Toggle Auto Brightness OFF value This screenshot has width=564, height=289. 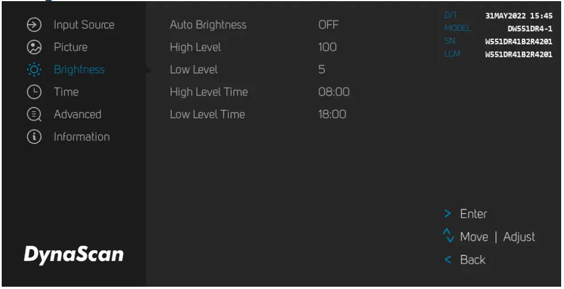tap(328, 25)
